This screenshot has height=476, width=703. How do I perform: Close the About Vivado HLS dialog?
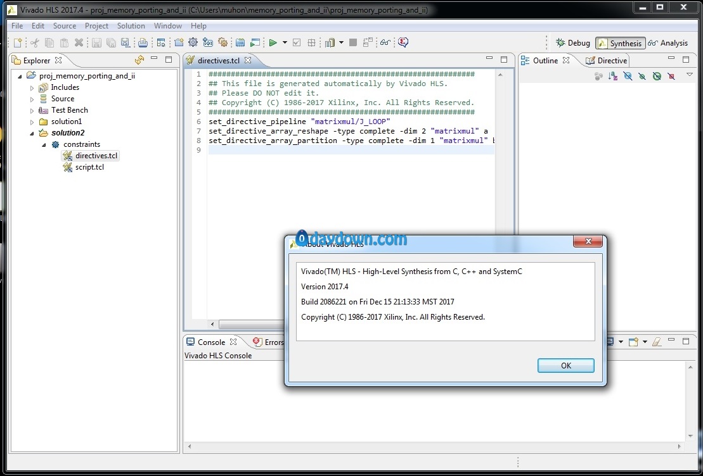click(x=588, y=241)
